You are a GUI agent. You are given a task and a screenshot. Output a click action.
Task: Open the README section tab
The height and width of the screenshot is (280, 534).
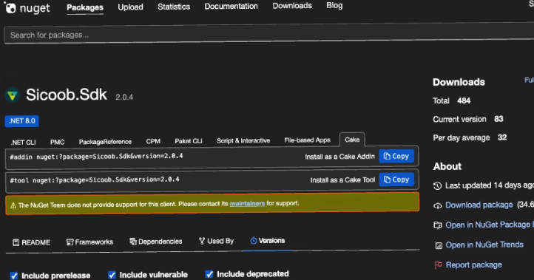tap(31, 242)
